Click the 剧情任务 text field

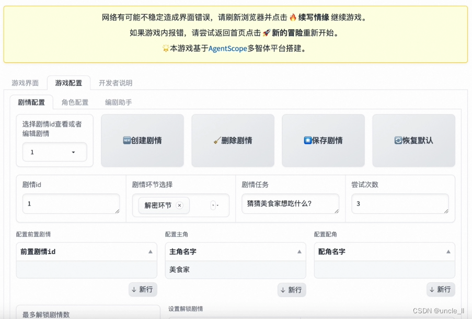290,203
